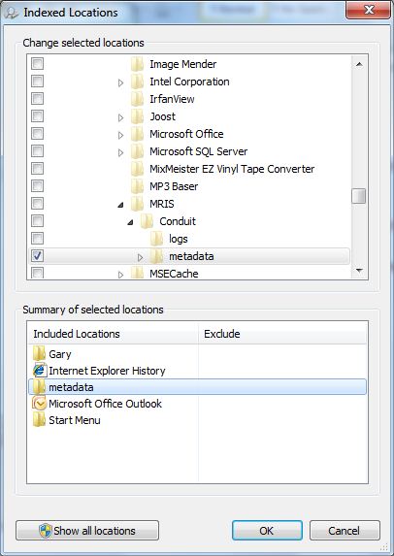The image size is (394, 556).
Task: Click the scroll down arrow in tree
Action: [359, 271]
